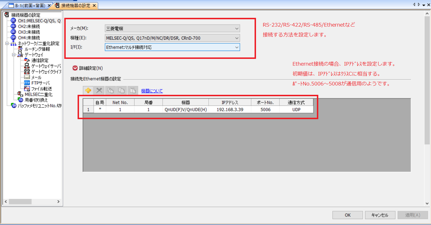431x225 pixels.
Task: Click the ゲートウェイクライアント icon
Action: point(27,72)
